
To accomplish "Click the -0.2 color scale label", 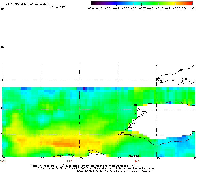I will coord(150,9).
